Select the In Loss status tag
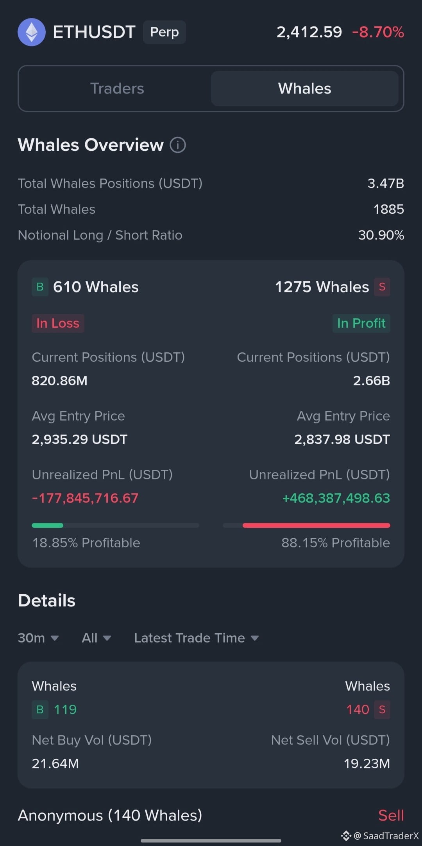 point(58,323)
